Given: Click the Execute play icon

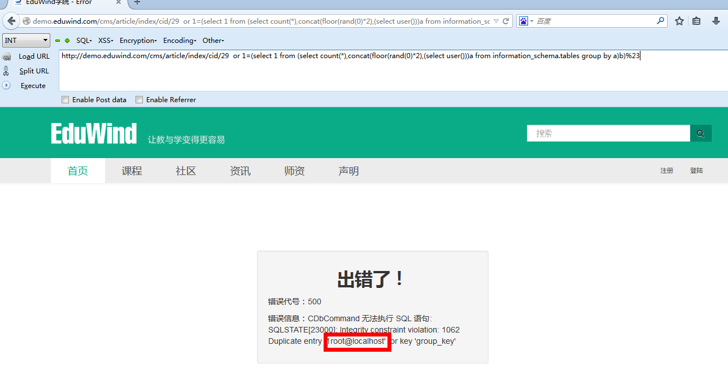Looking at the screenshot, I should point(7,85).
